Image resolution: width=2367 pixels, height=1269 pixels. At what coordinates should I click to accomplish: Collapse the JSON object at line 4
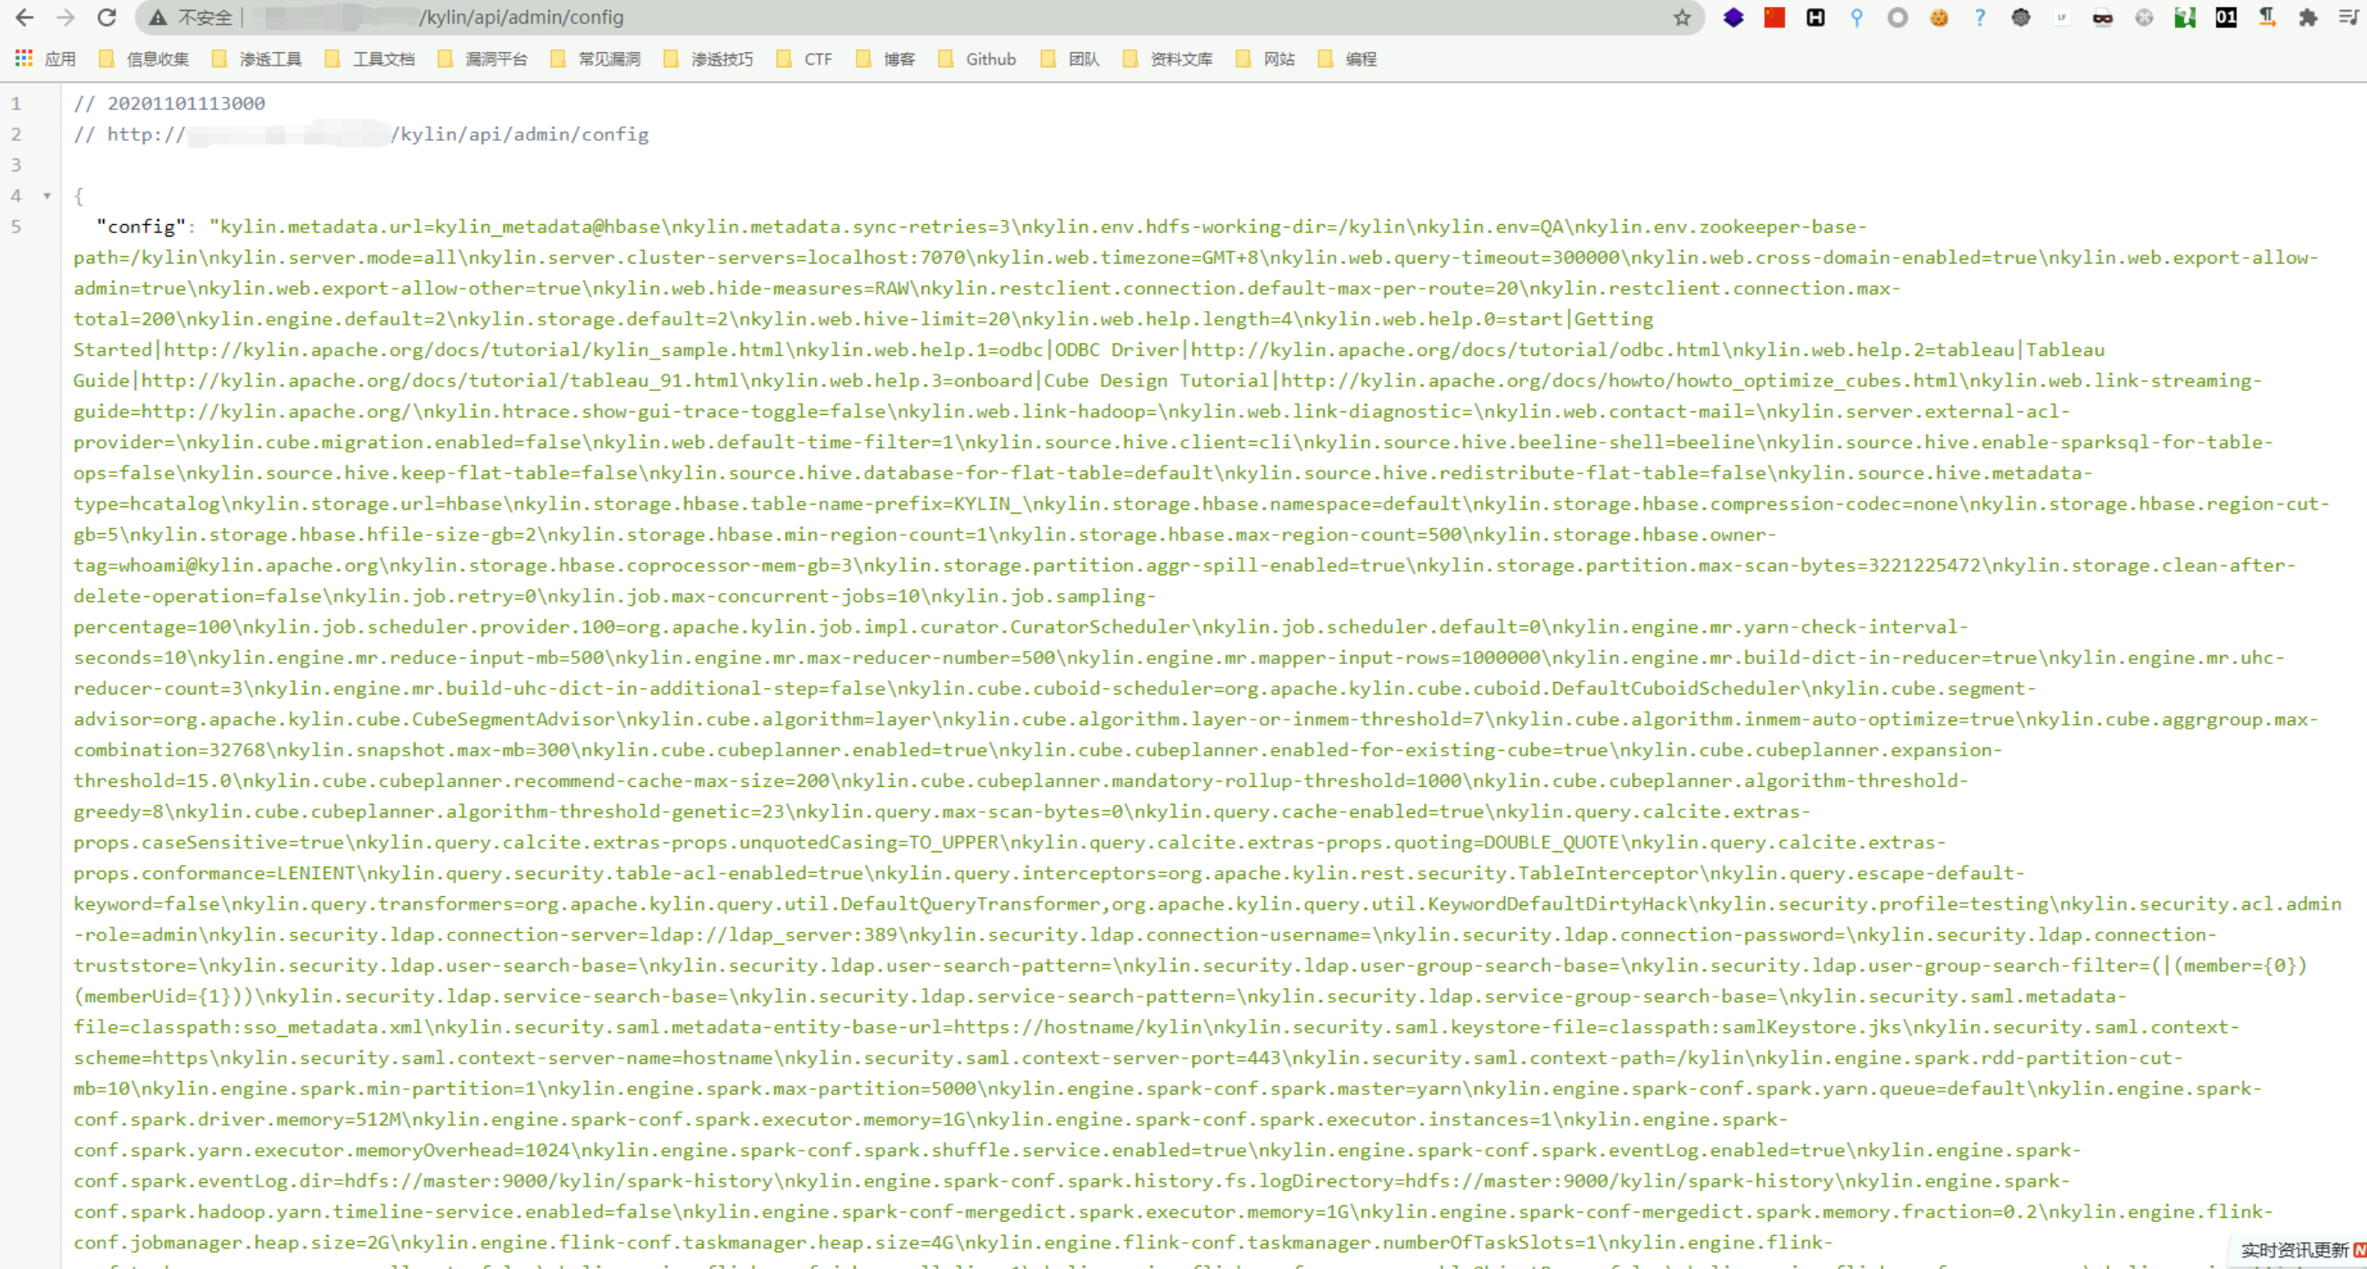[x=47, y=195]
